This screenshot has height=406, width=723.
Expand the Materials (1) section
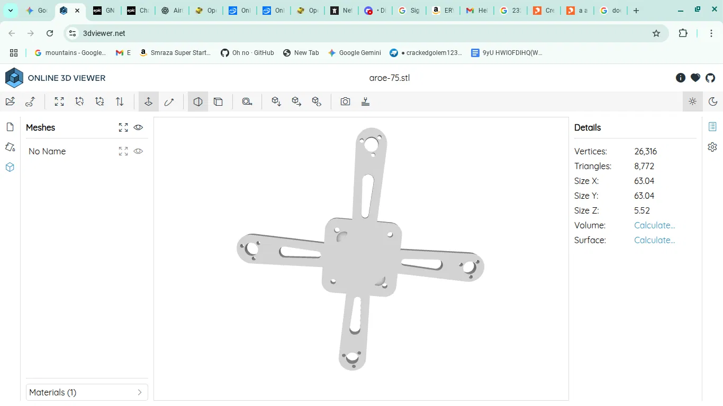pyautogui.click(x=87, y=392)
